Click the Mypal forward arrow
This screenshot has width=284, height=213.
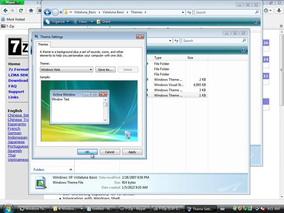(12, 11)
